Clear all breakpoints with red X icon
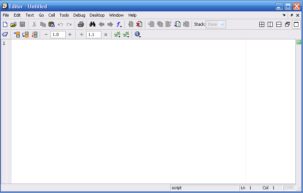The image size is (303, 193). point(139,24)
